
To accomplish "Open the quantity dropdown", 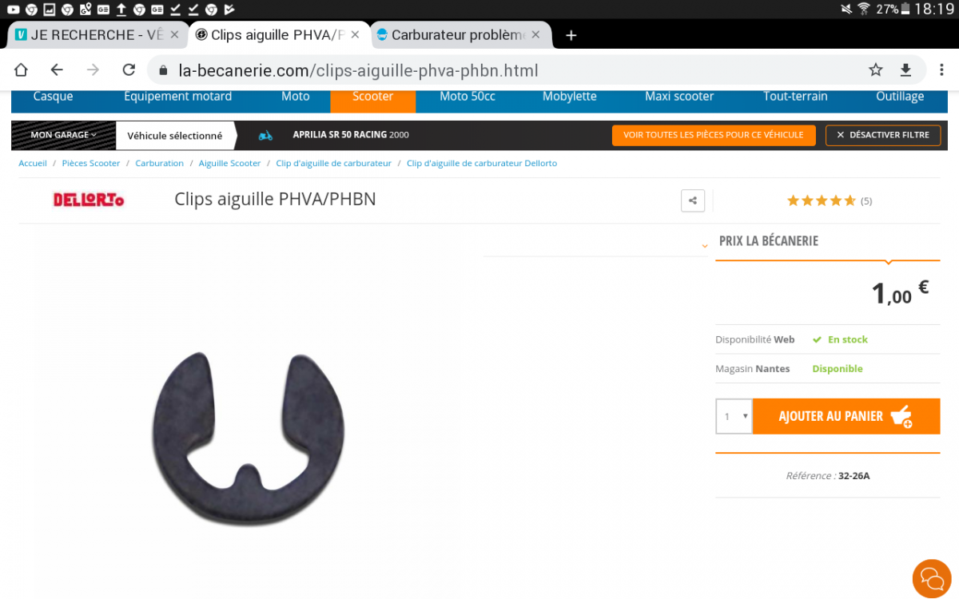I will pos(734,416).
